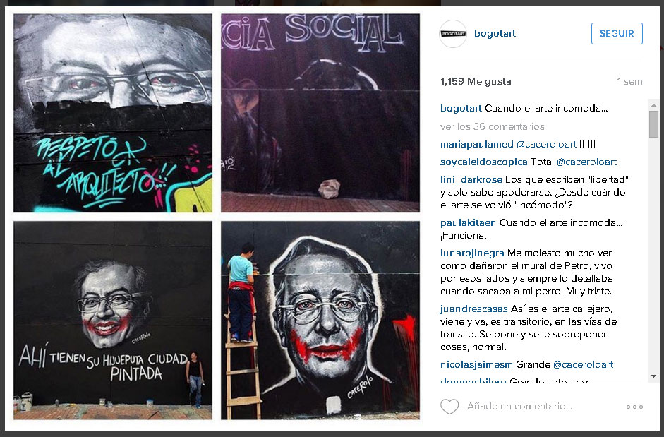Open the mariapaulamed commenter profile
664x437 pixels.
pyautogui.click(x=476, y=144)
